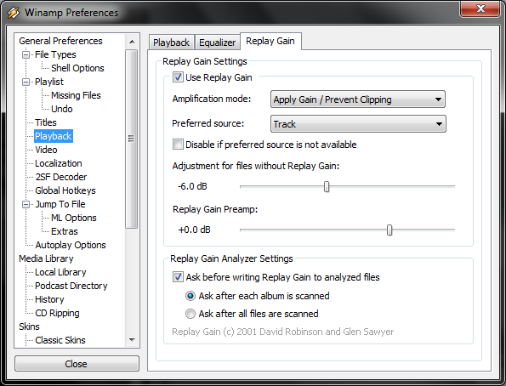Open the Amplification mode dropdown
The height and width of the screenshot is (386, 506).
click(358, 99)
